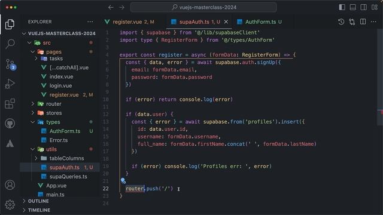Open AuthForm.ts in the explorer tree
383x215 pixels.
pos(60,131)
